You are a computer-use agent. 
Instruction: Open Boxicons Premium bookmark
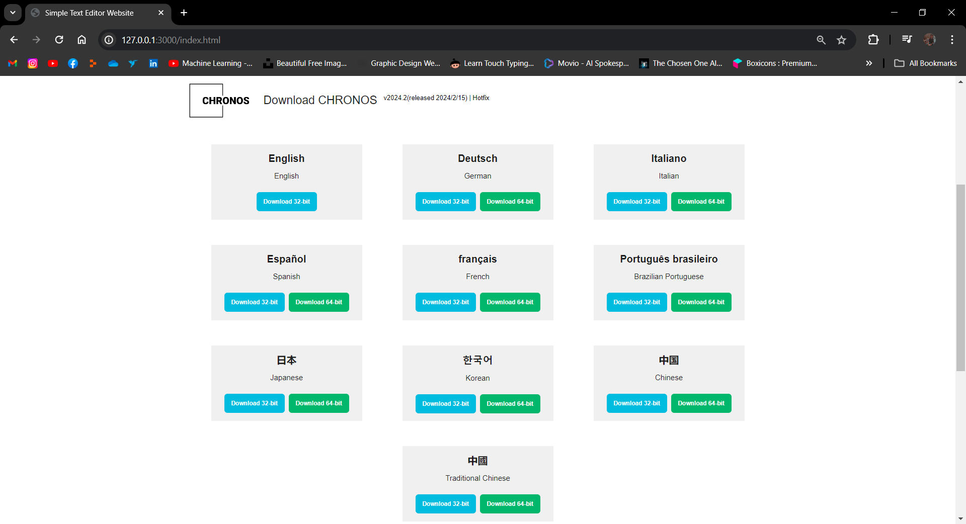click(x=775, y=63)
